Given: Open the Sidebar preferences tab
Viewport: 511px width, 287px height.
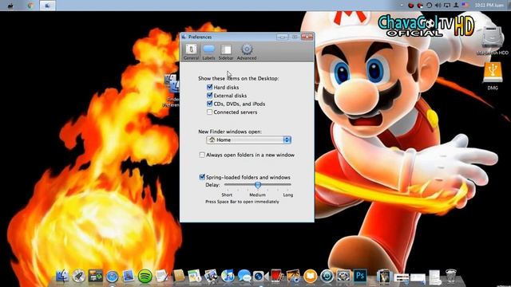Looking at the screenshot, I should coord(226,52).
